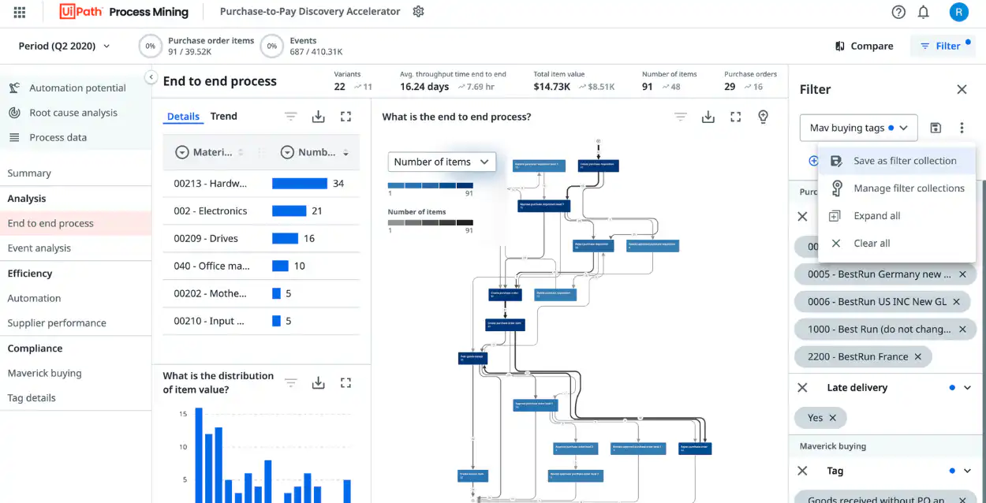Remove the 1000 - Best Run chip

pos(962,330)
